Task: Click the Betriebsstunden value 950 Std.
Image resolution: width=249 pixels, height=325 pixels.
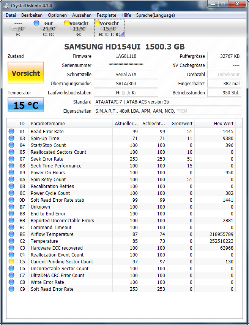Action: [x=224, y=92]
